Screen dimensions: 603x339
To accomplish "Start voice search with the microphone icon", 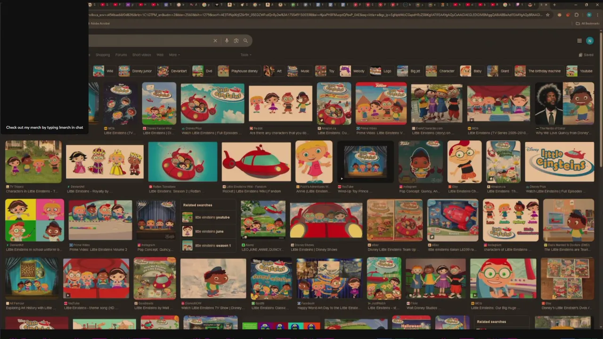I will 227,41.
